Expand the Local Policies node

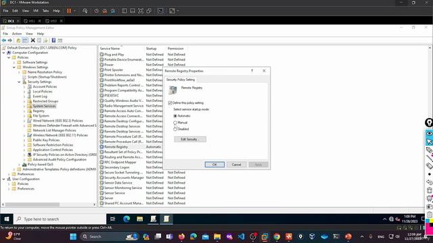click(24, 92)
